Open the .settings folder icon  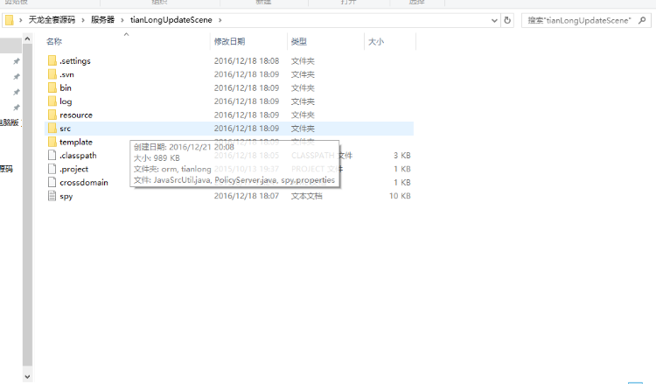coord(52,60)
